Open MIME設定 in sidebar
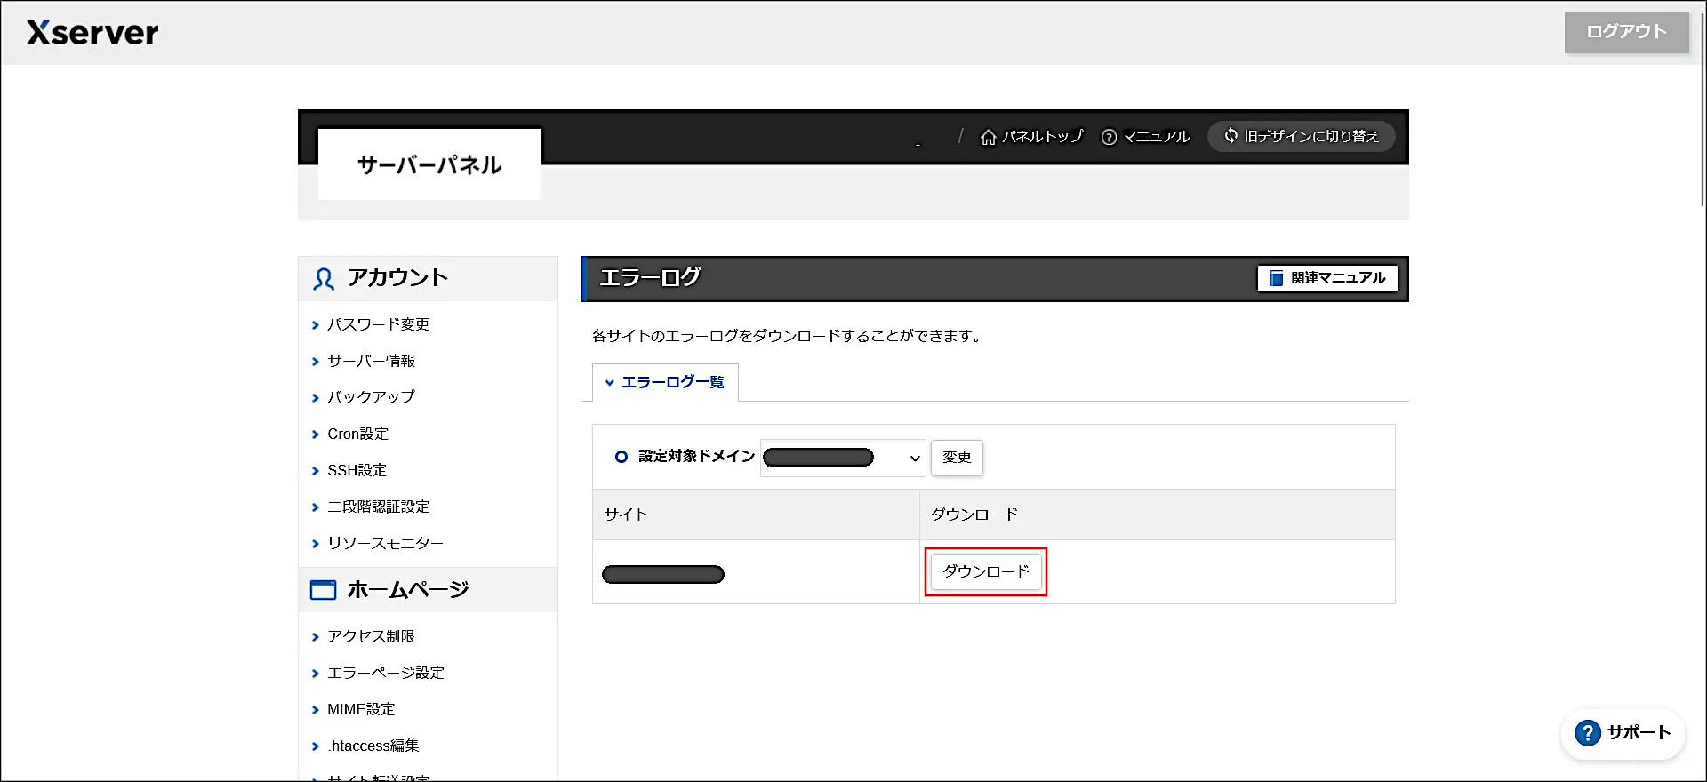Viewport: 1707px width, 782px height. point(361,709)
